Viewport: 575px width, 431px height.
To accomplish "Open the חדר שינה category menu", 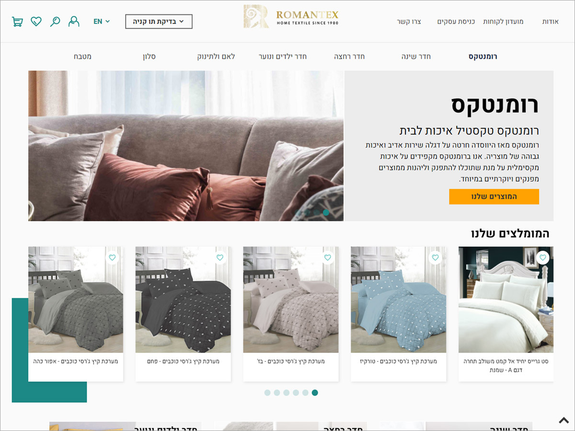I will pyautogui.click(x=416, y=57).
